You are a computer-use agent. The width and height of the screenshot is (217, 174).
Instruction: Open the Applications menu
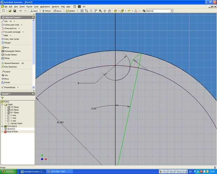[45, 7]
